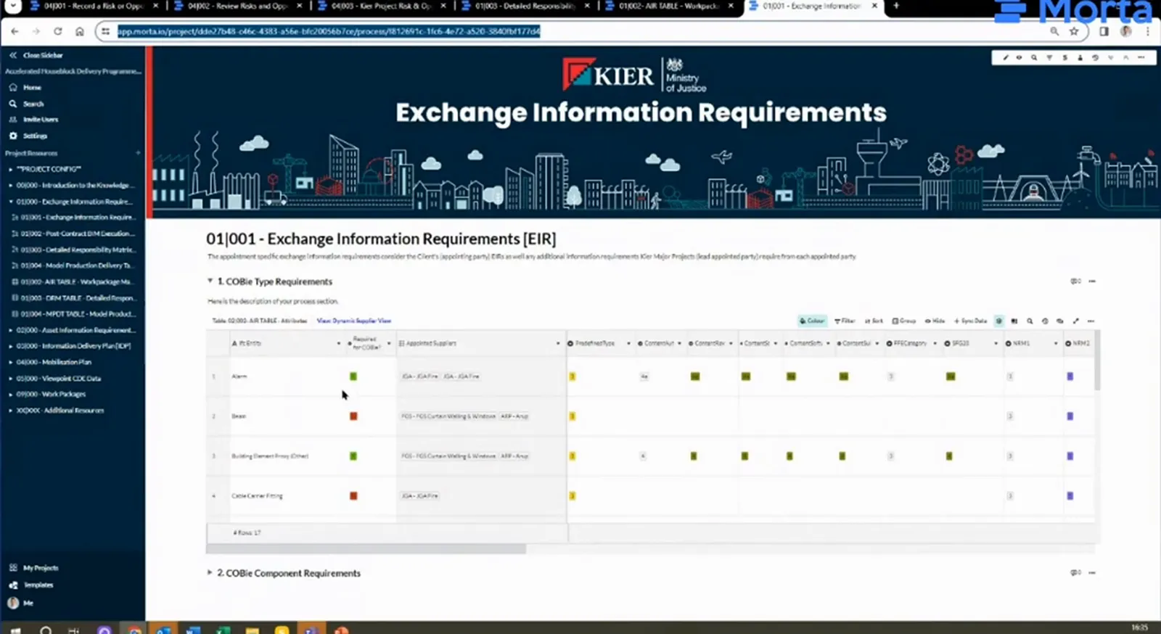
Task: Click the eye preview icon in page toolbar
Action: pyautogui.click(x=1019, y=57)
